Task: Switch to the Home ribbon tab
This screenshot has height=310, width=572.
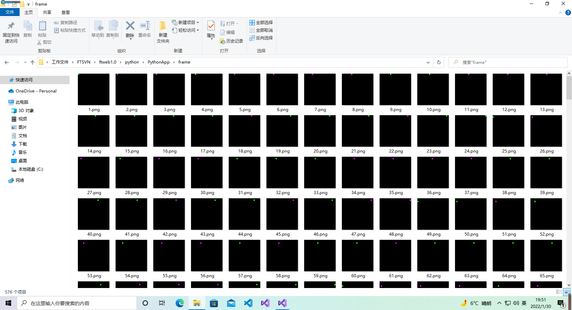Action: pyautogui.click(x=29, y=13)
